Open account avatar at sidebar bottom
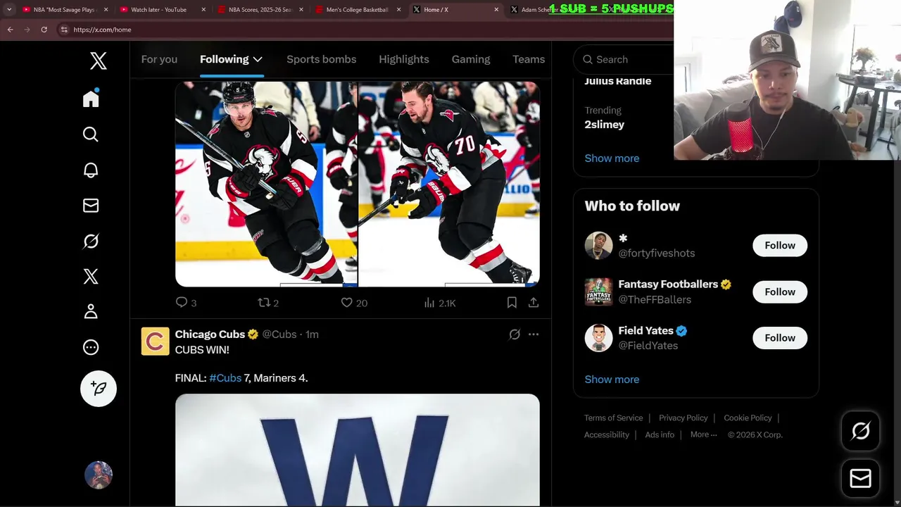The image size is (901, 507). click(x=99, y=475)
